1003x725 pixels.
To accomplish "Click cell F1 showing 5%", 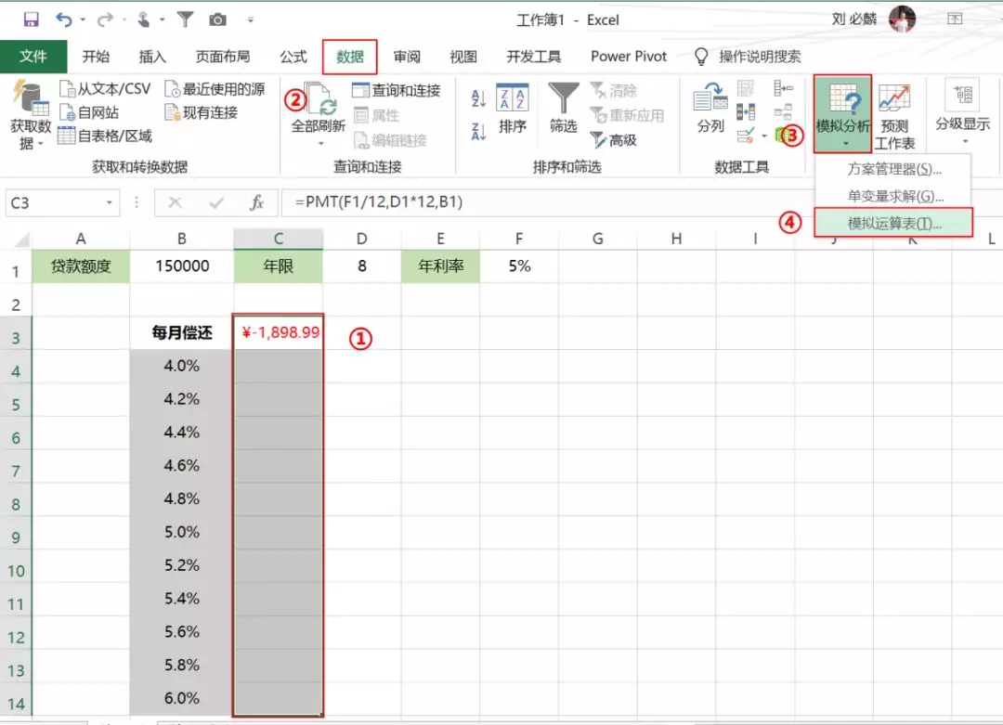I will pos(519,266).
